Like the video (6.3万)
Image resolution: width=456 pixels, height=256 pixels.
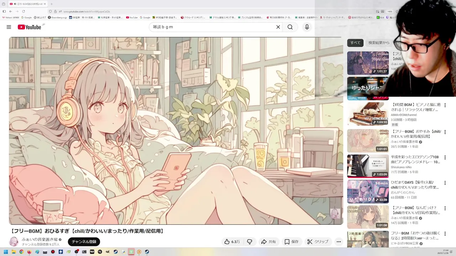[232, 242]
